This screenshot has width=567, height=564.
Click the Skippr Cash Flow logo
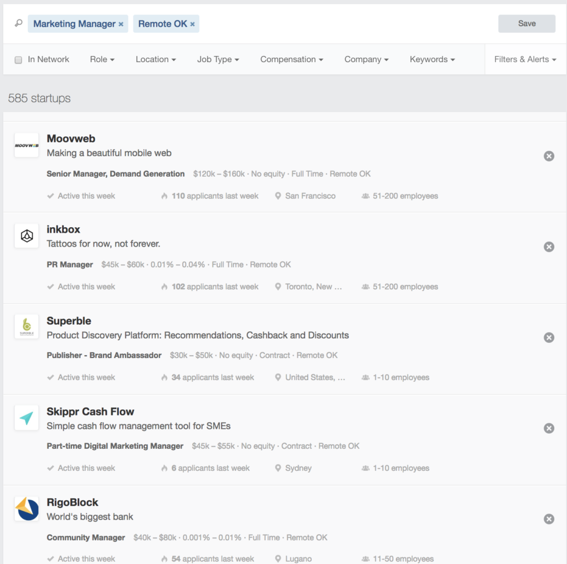point(26,418)
